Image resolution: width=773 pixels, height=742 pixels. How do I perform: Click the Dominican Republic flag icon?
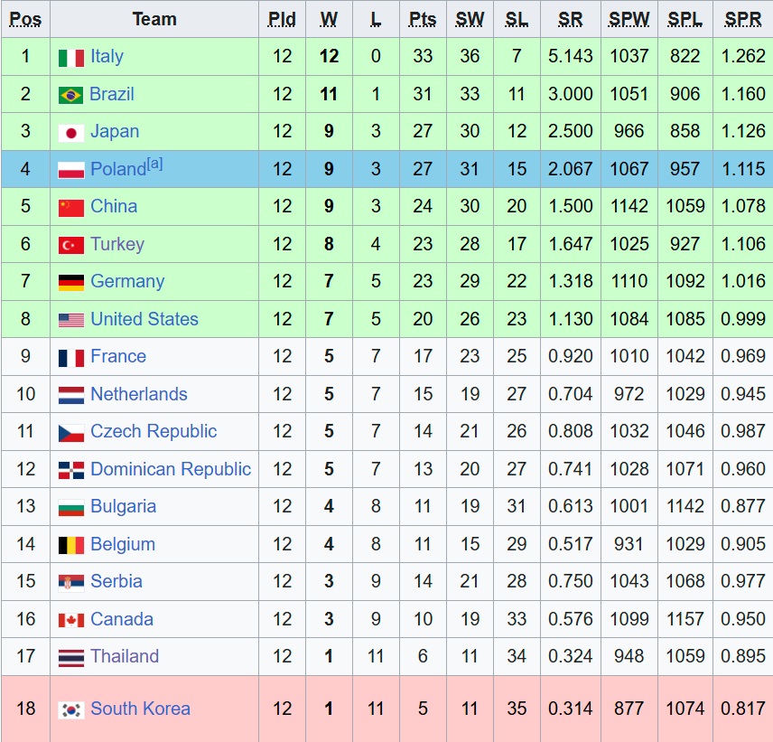[71, 470]
